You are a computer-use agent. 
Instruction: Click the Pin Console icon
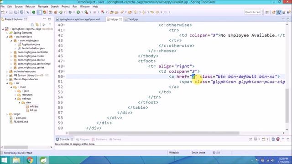click(250, 139)
